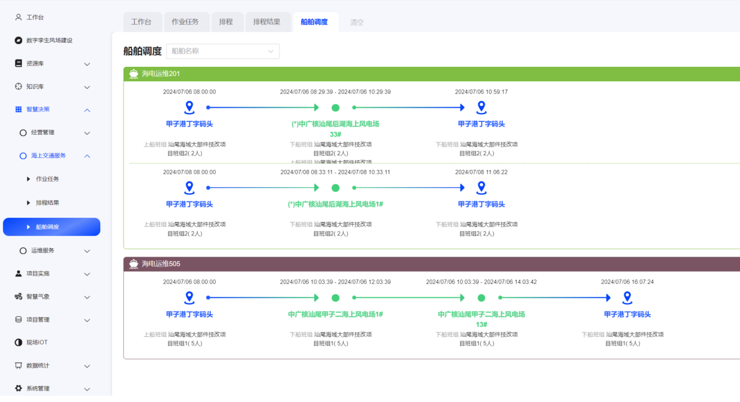Click the green stop dot above 中广核汕尾甲子二海上风电场13#
The height and width of the screenshot is (402, 740).
pyautogui.click(x=481, y=298)
